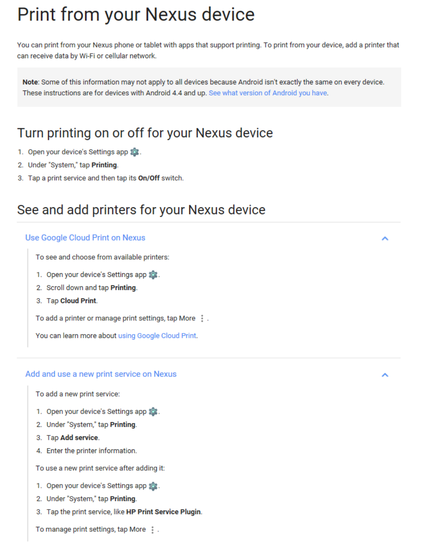Click the bold 'HP Print Service Plugin' text

163,512
